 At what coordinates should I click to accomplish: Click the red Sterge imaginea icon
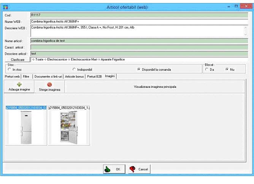(x=49, y=84)
